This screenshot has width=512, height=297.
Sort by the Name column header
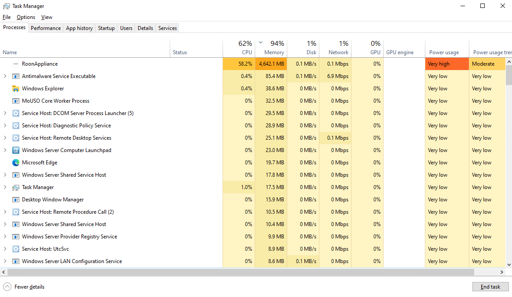pyautogui.click(x=85, y=48)
